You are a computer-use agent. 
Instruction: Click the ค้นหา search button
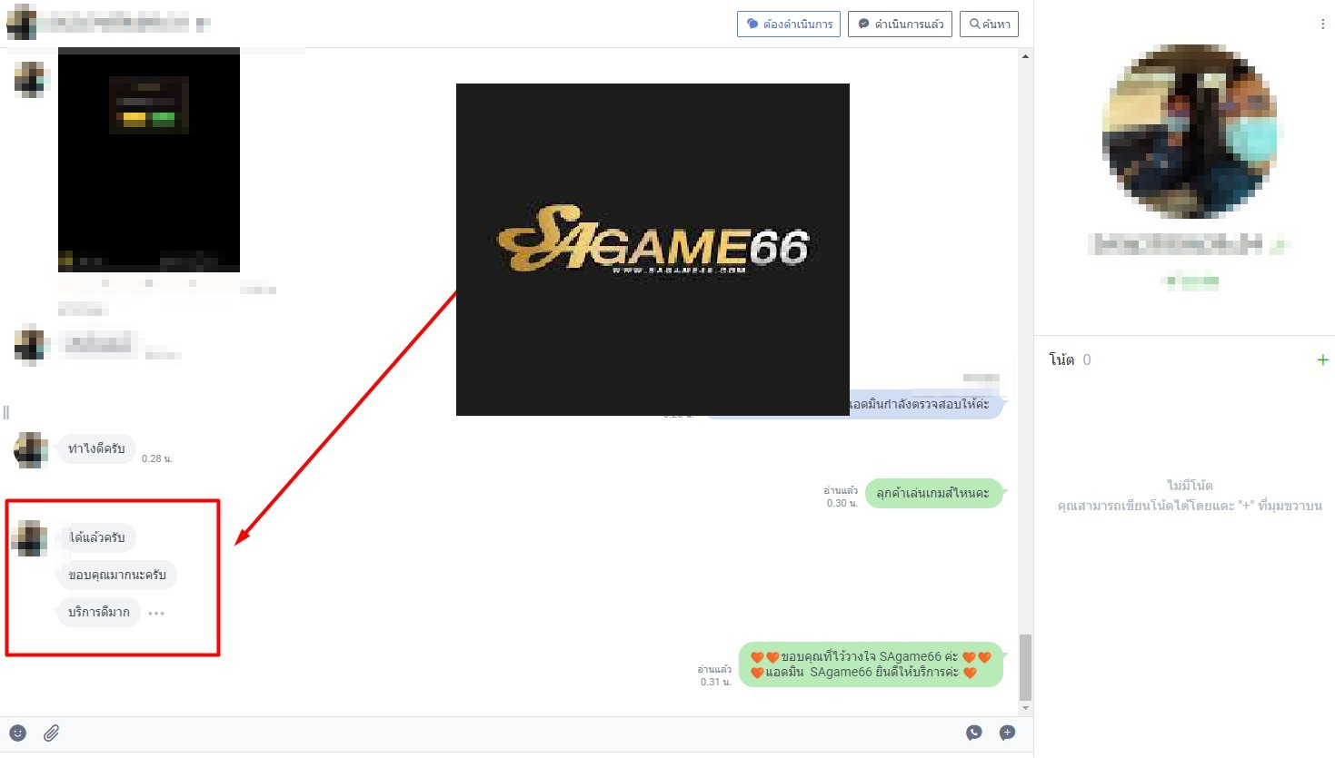tap(990, 25)
